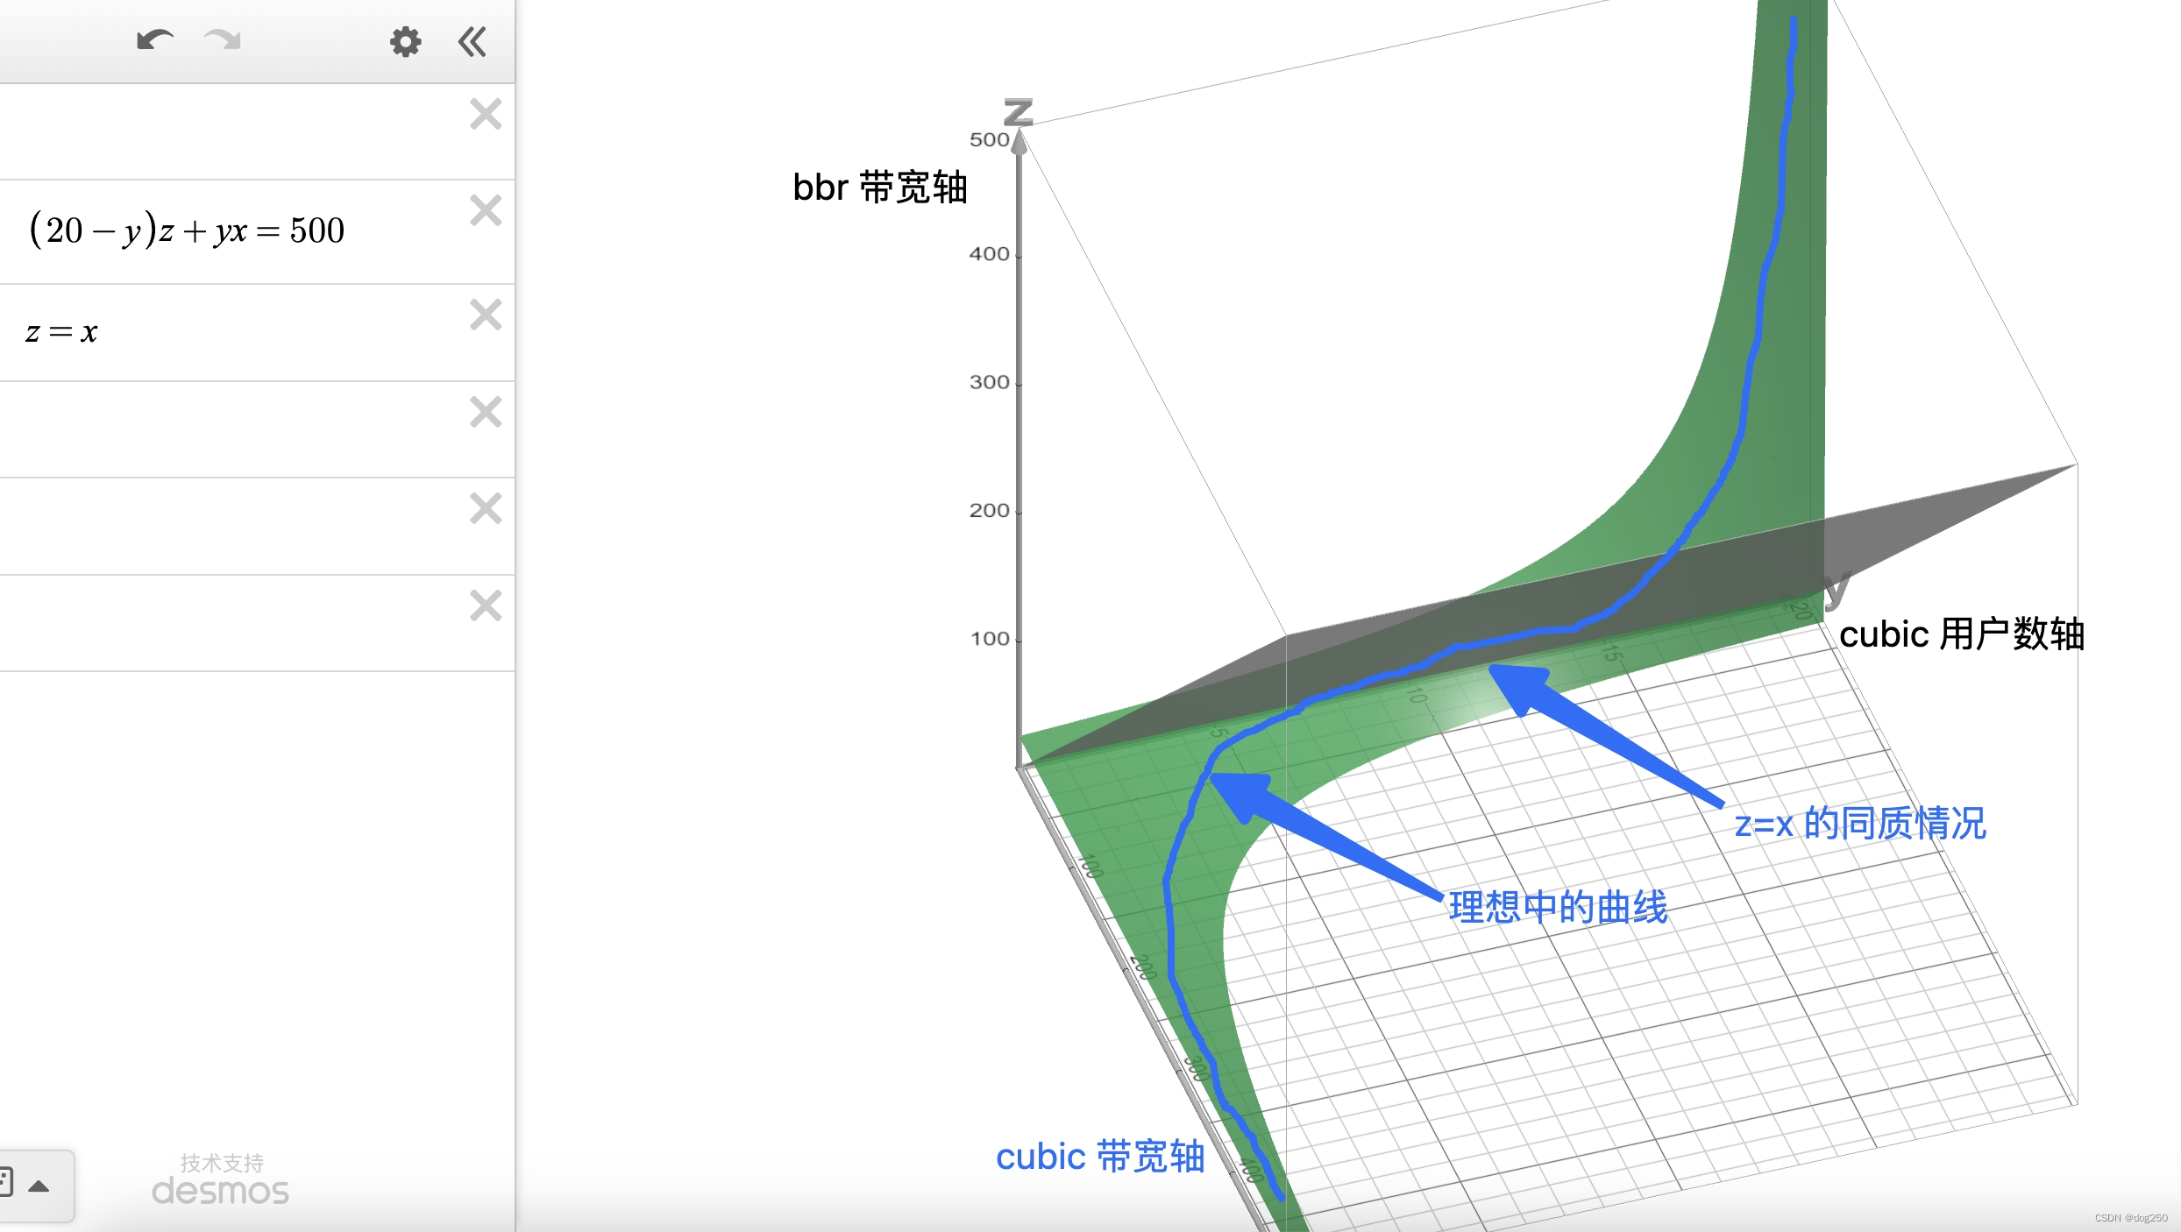Click the '理想中的曲线' annotation text
Image resolution: width=2181 pixels, height=1232 pixels.
click(1558, 906)
